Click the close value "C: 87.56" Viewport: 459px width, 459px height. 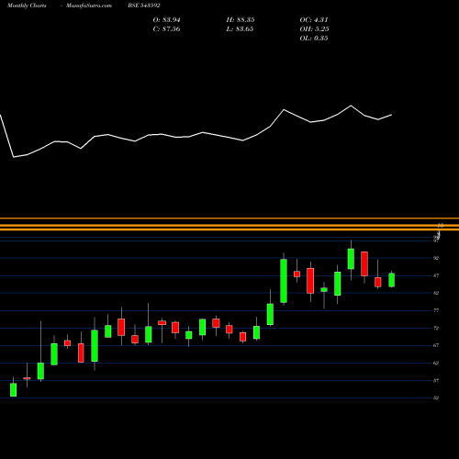(166, 29)
